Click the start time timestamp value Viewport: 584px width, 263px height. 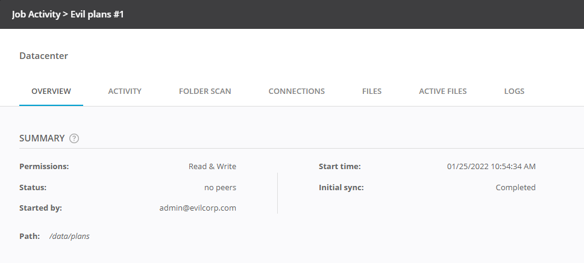point(491,167)
